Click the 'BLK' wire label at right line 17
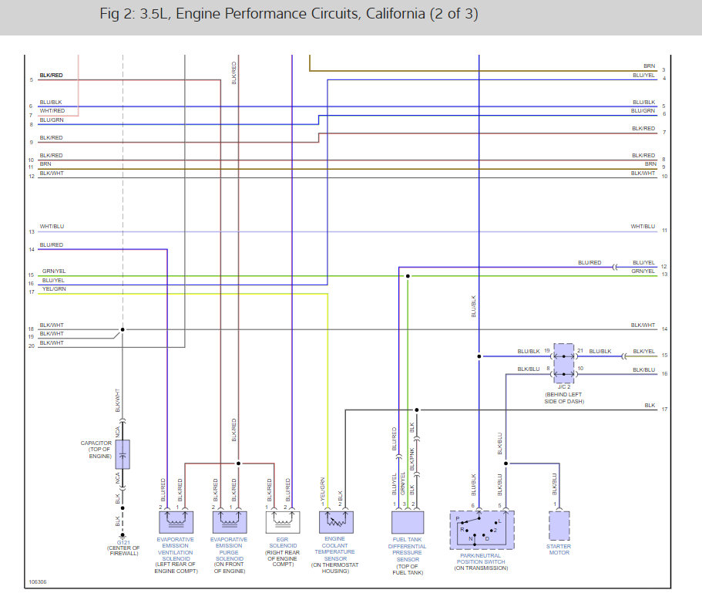702x600 pixels. (650, 405)
